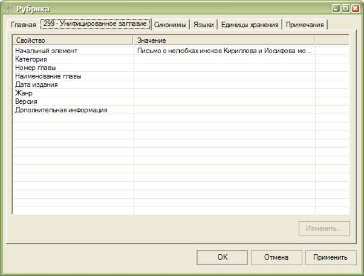The width and height of the screenshot is (364, 276).
Task: Click the Отмена button
Action: (x=276, y=257)
